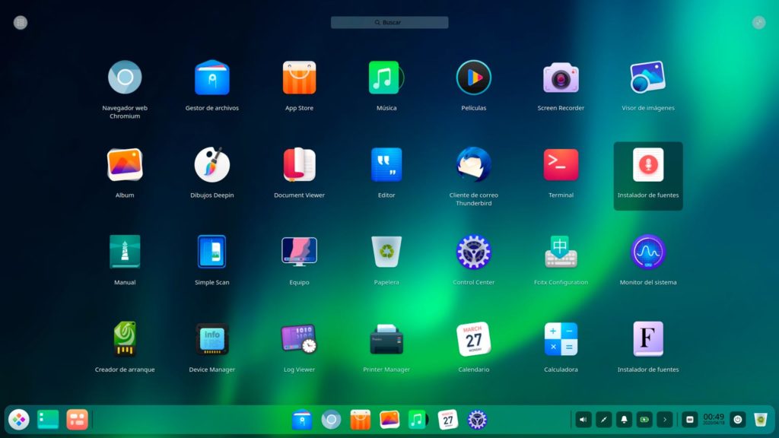Open Cliente de correo Thunderbird
Image resolution: width=779 pixels, height=438 pixels.
click(x=473, y=165)
